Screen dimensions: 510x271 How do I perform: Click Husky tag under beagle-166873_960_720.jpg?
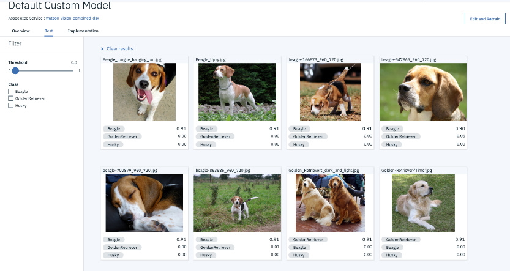[x=299, y=144]
